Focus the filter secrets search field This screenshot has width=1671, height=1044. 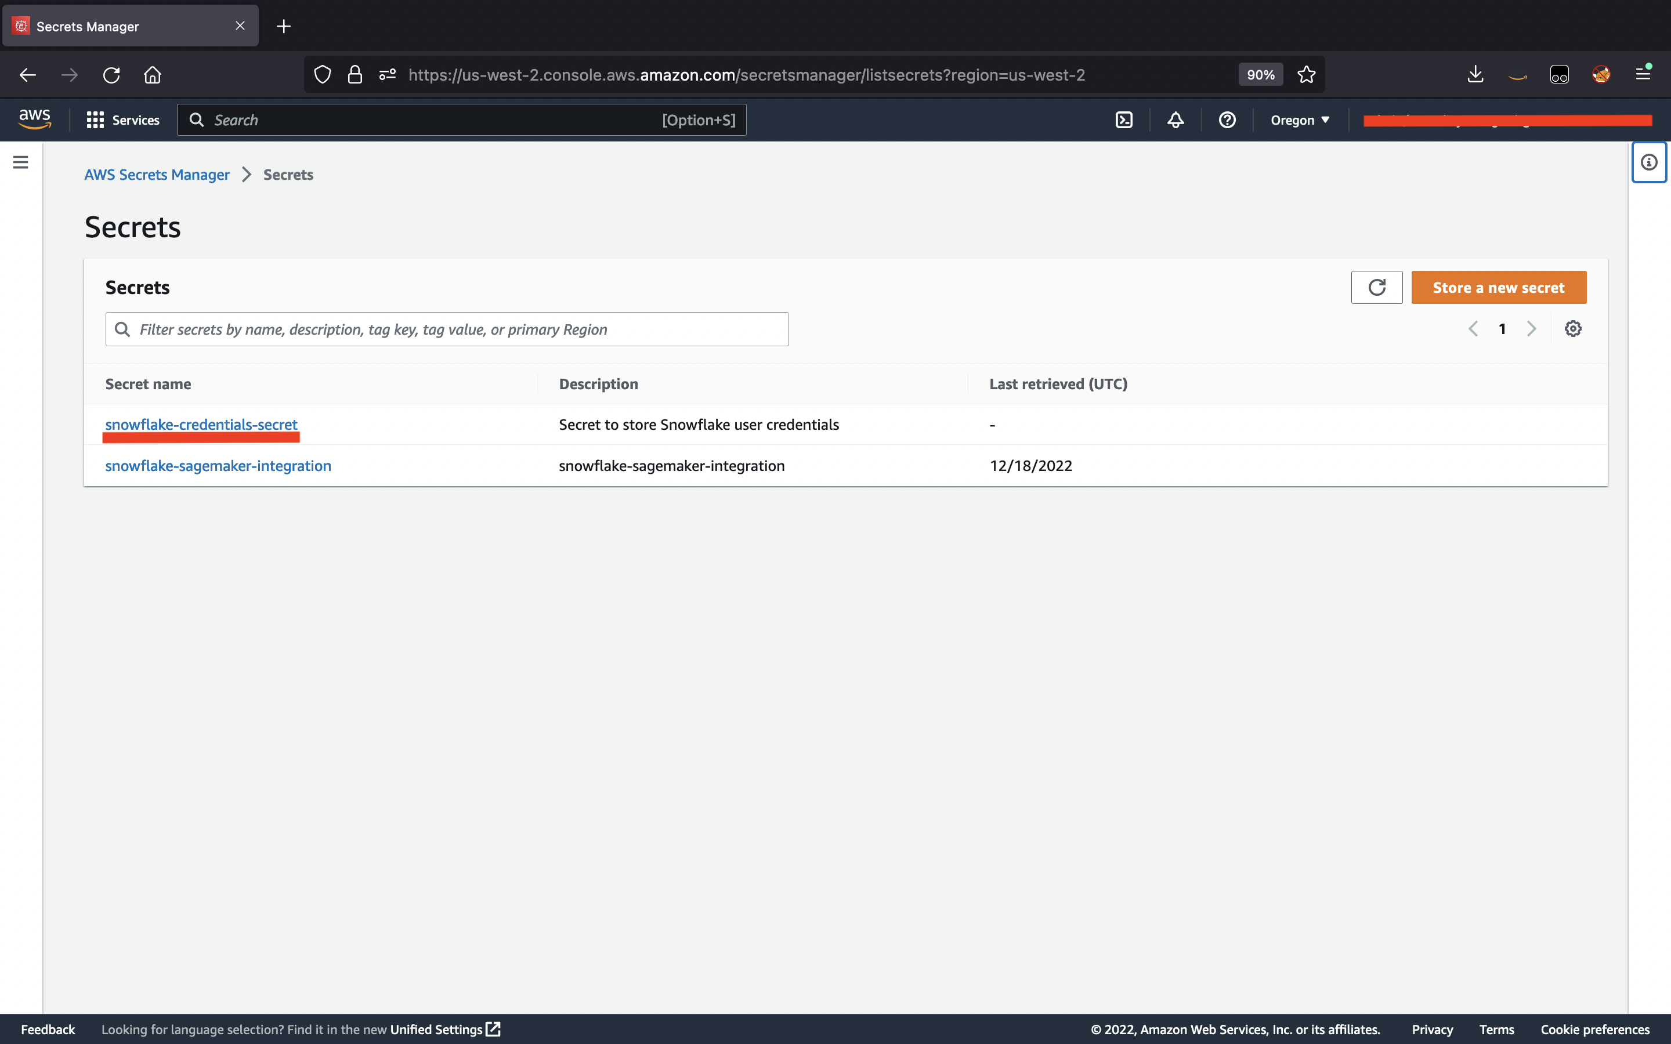pos(447,329)
